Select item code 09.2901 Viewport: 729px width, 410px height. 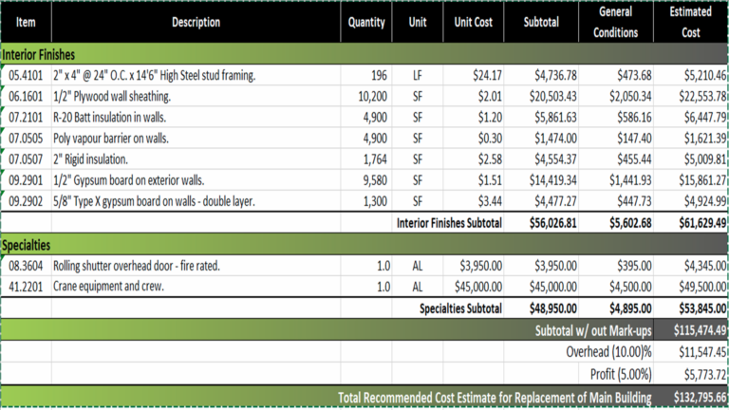pyautogui.click(x=26, y=180)
